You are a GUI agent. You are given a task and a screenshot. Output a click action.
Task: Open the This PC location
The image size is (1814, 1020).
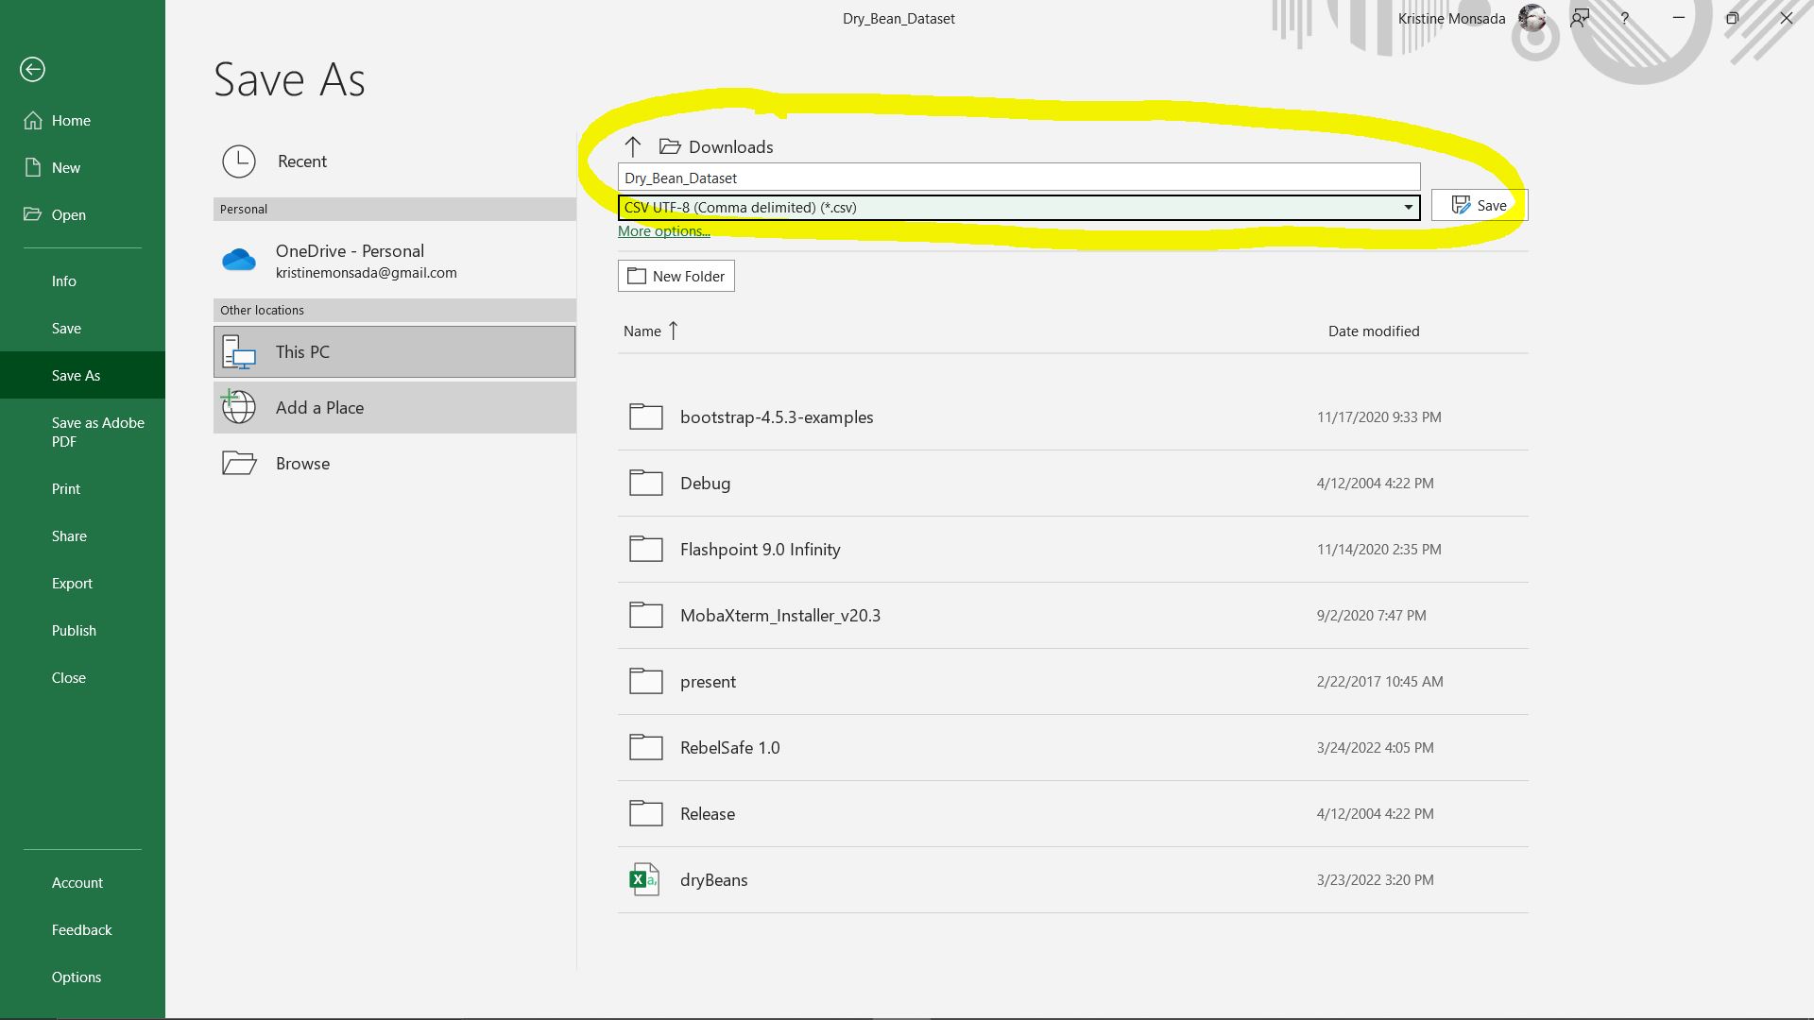(x=395, y=350)
